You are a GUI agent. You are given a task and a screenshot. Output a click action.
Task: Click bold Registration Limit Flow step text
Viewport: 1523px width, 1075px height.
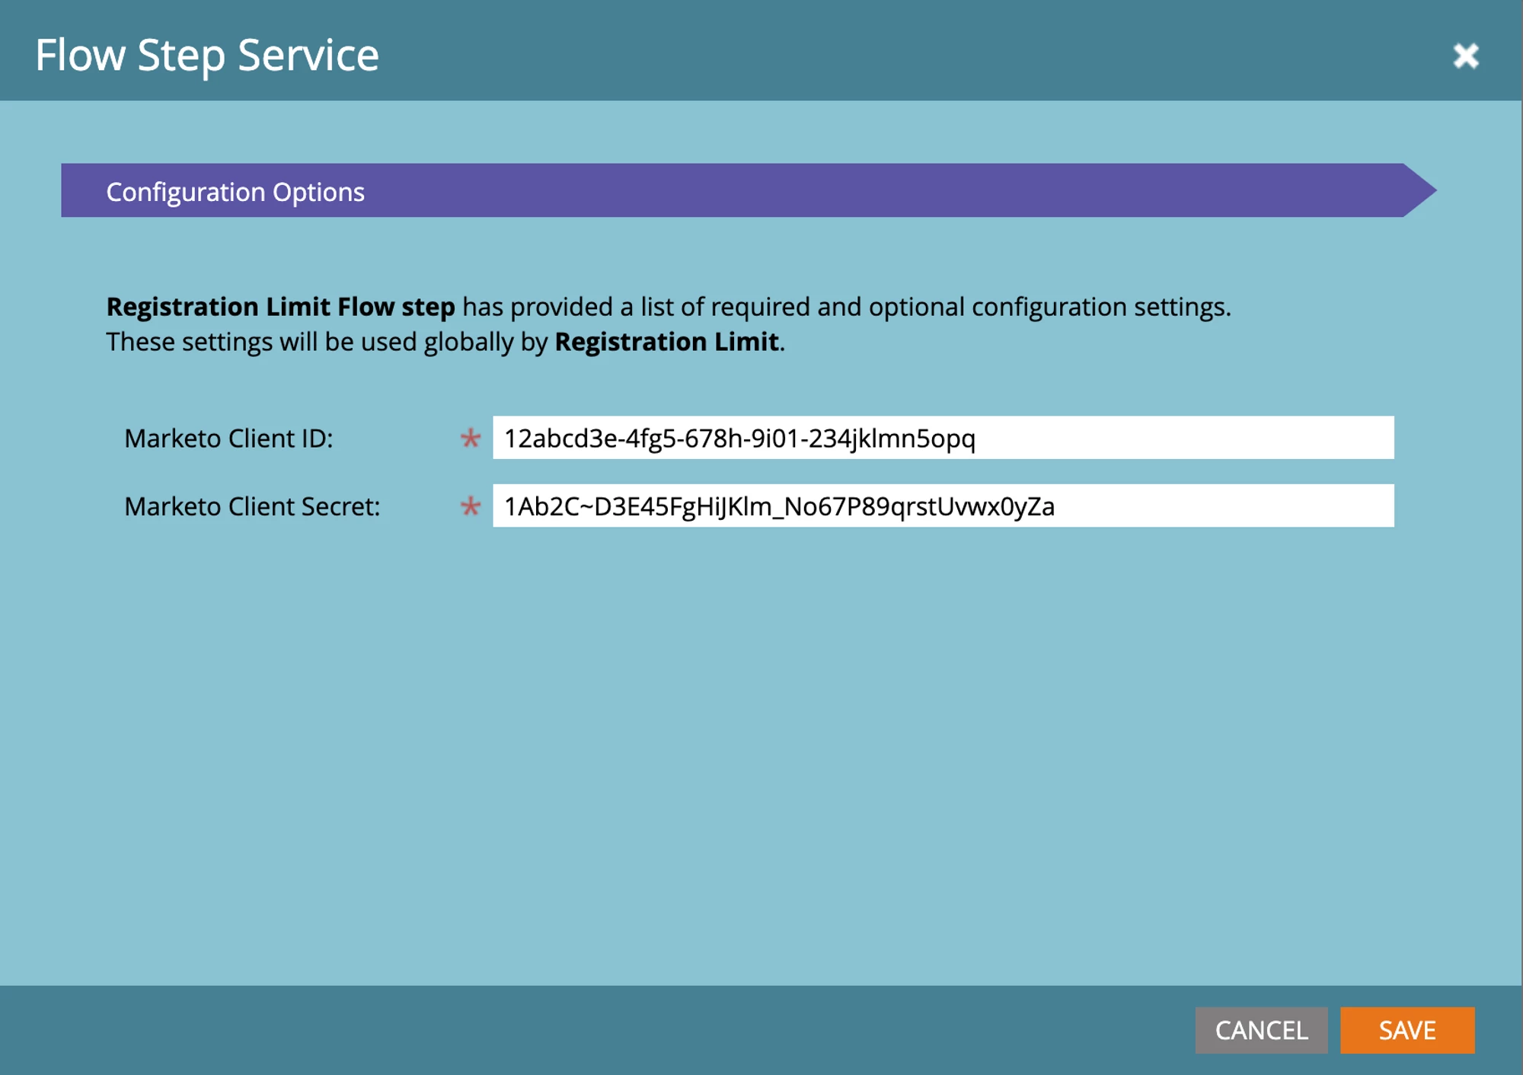click(x=280, y=307)
